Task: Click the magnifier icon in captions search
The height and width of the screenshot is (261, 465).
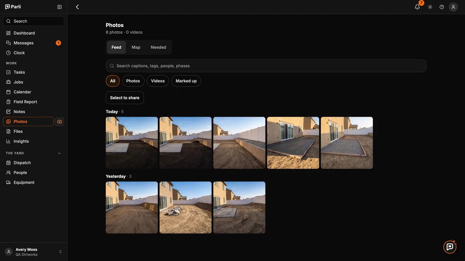Action: pos(112,66)
